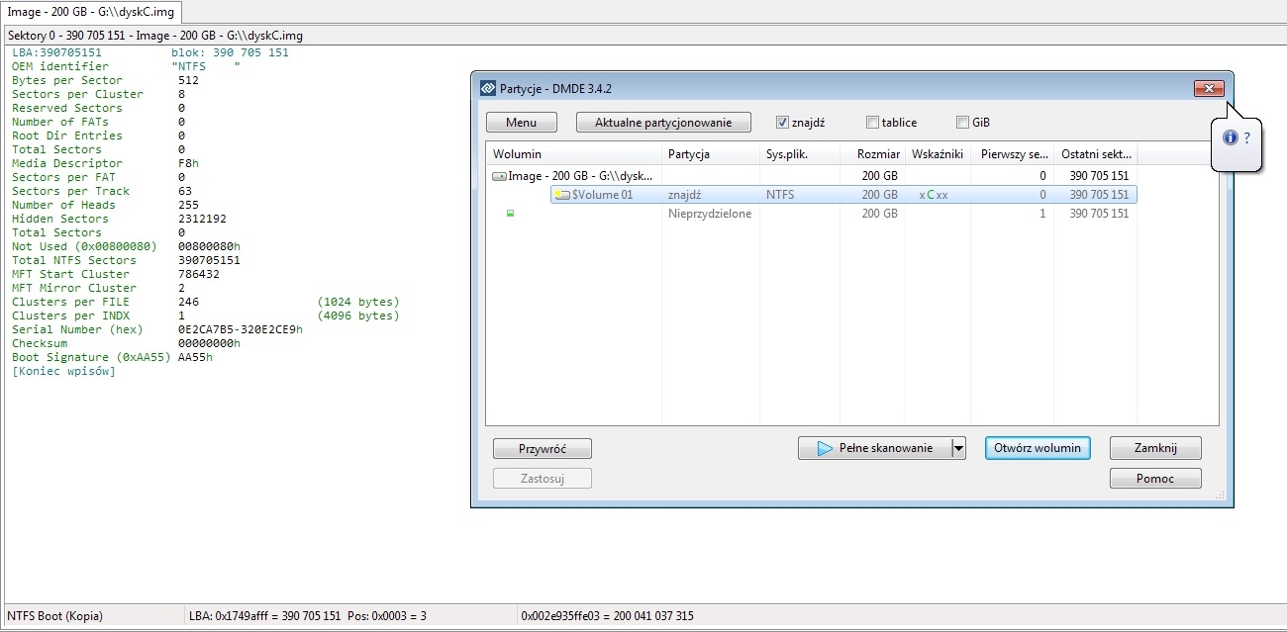Image resolution: width=1287 pixels, height=632 pixels.
Task: Close the Partycje dialog with red X
Action: click(1209, 88)
